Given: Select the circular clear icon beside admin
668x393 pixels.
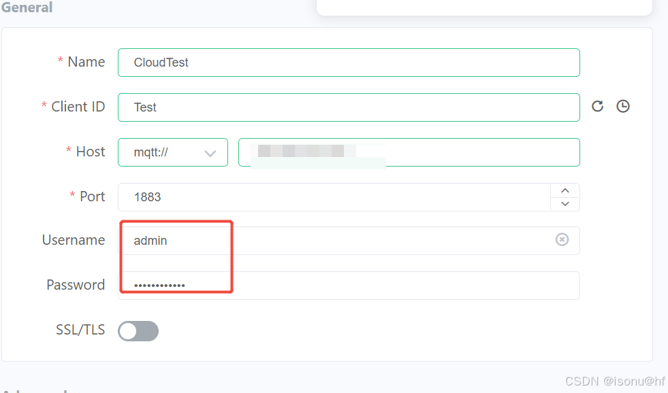Looking at the screenshot, I should (562, 239).
